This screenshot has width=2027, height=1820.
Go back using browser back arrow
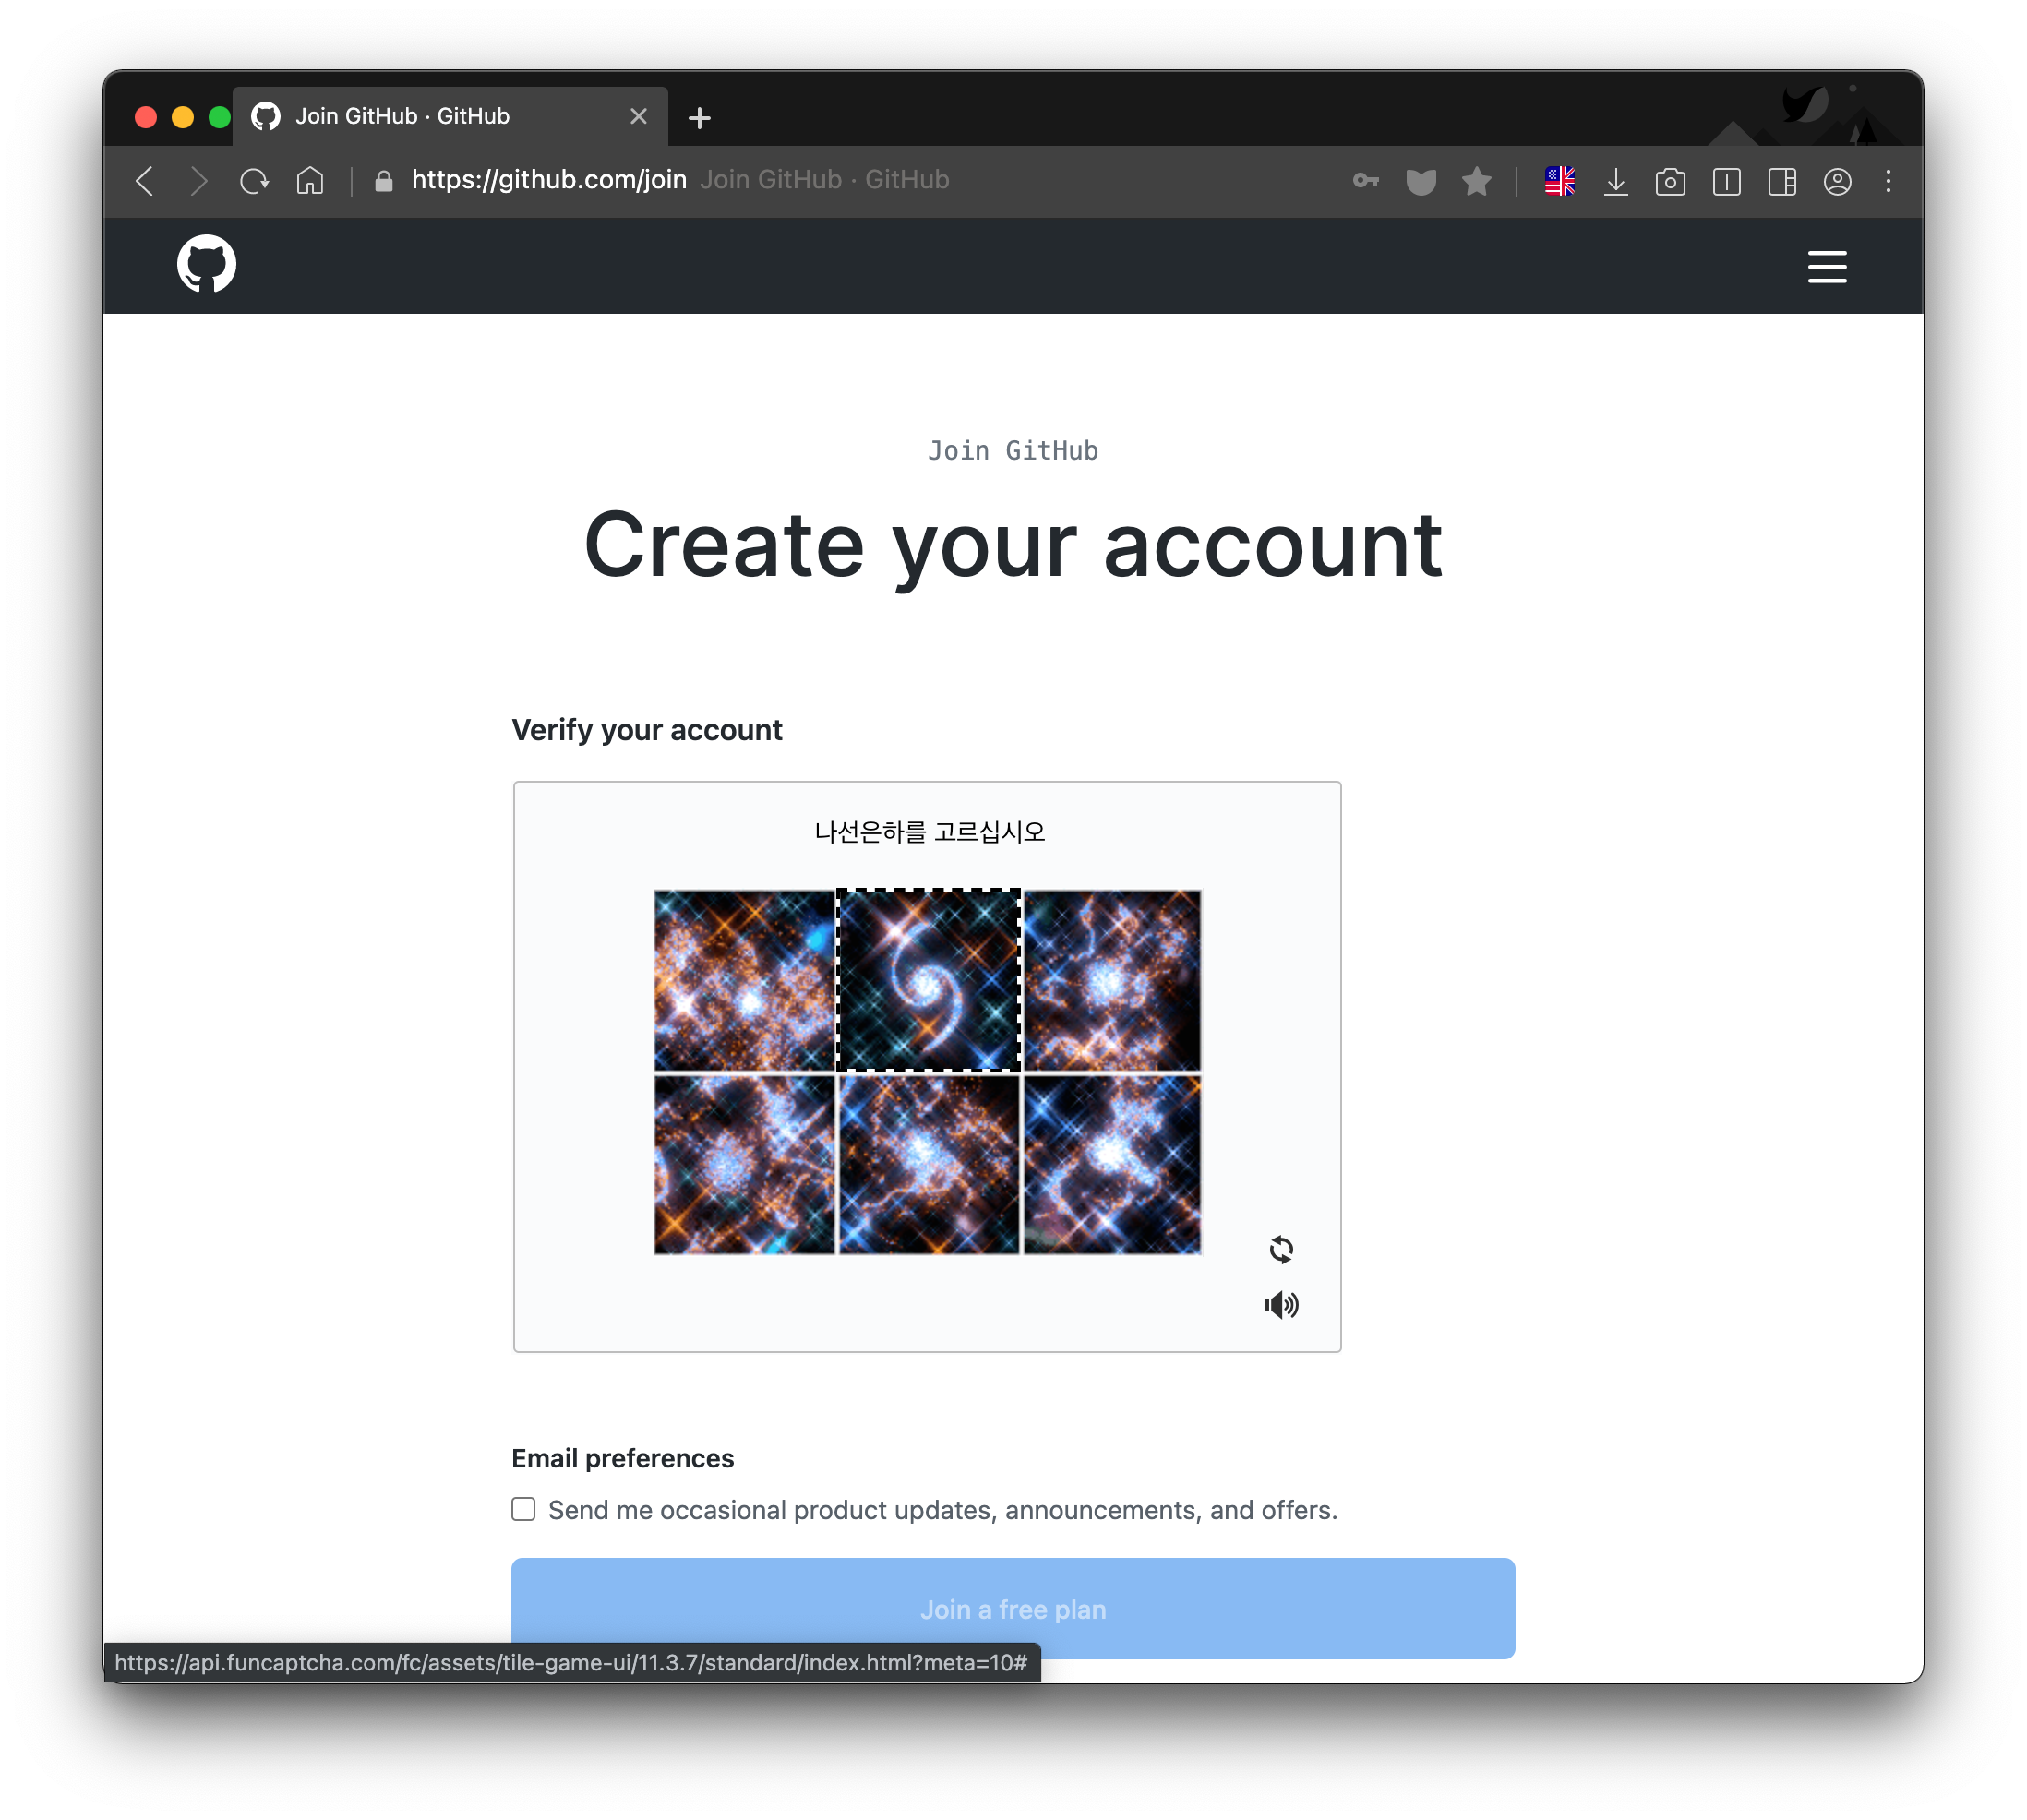[145, 181]
